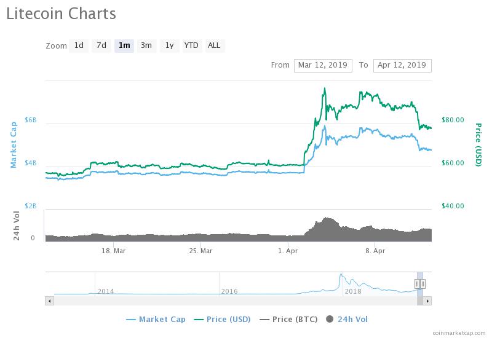Select the 1d zoom range

point(79,45)
